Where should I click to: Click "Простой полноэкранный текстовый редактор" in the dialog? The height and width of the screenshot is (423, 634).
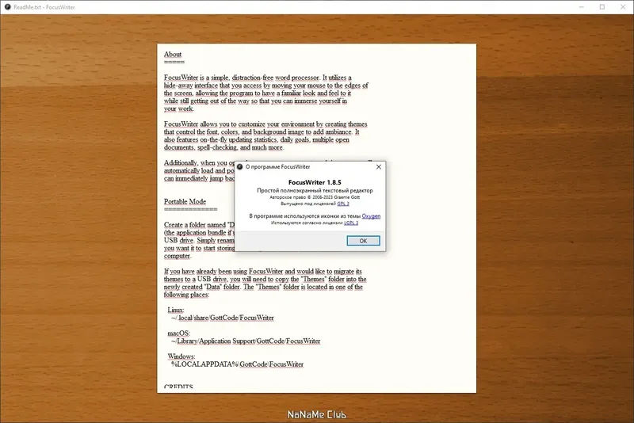(x=315, y=190)
